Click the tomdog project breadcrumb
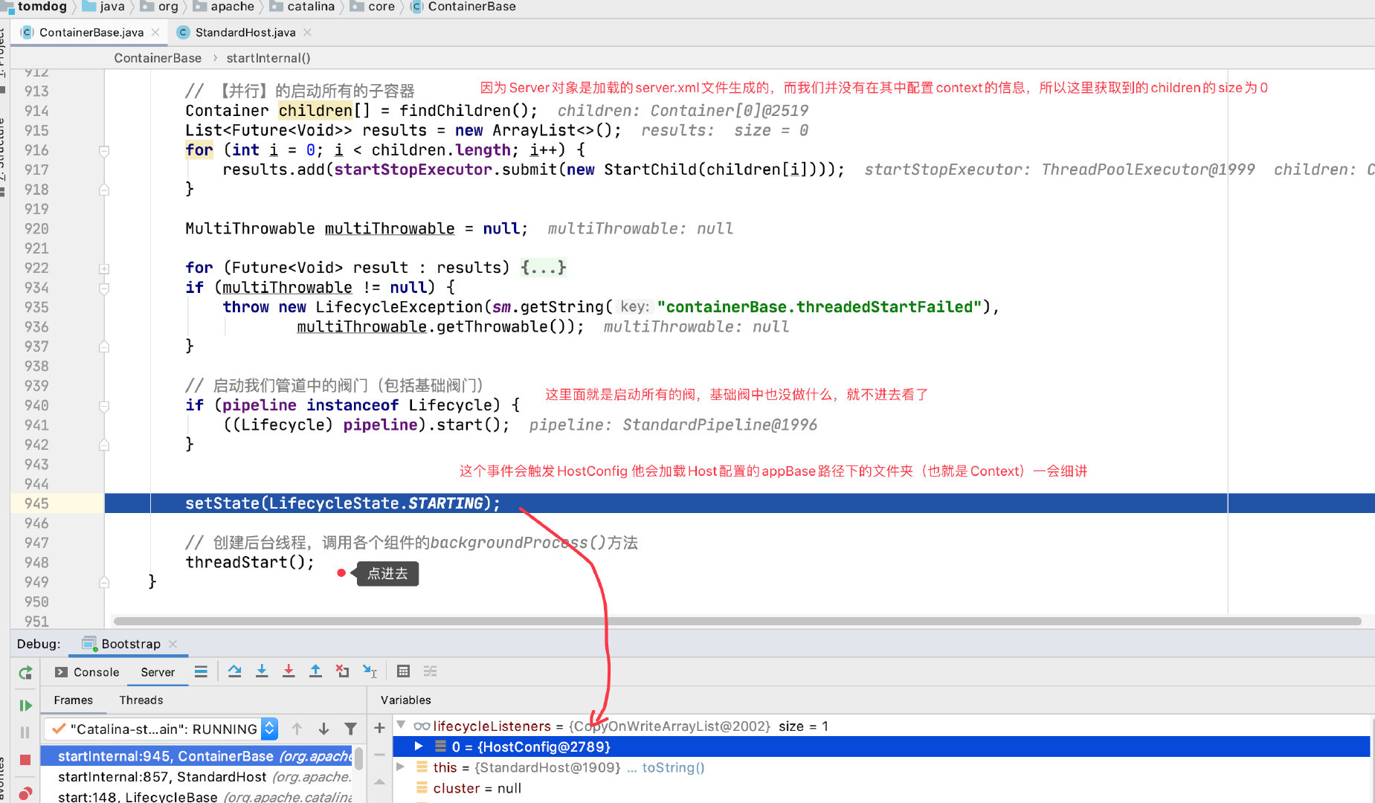 click(42, 7)
